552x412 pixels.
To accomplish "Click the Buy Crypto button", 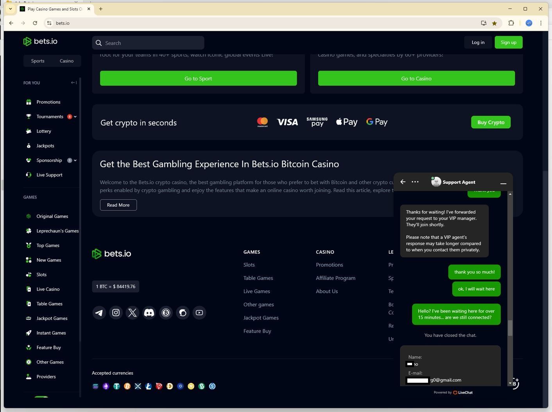I will point(491,122).
